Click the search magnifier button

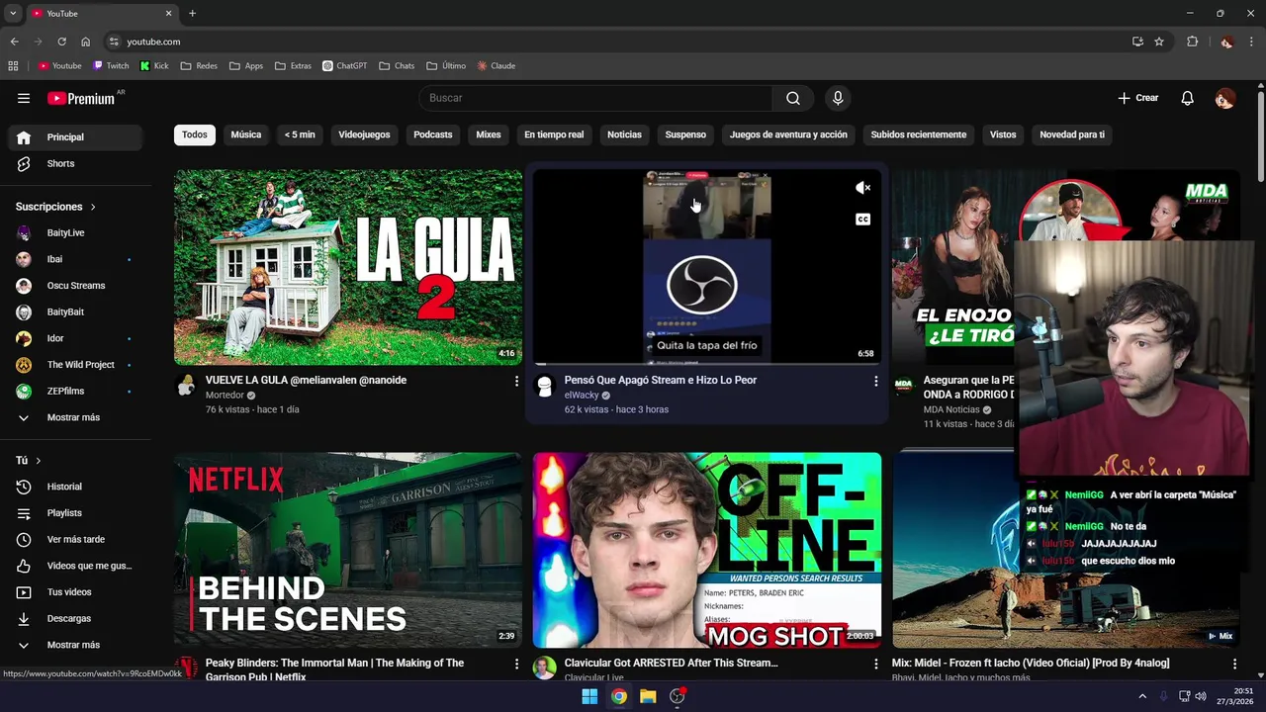[x=793, y=98]
